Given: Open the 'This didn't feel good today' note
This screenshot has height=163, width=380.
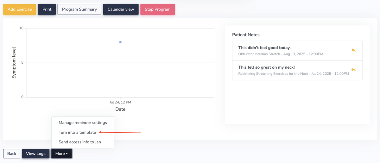Looking at the screenshot, I should coord(264,48).
